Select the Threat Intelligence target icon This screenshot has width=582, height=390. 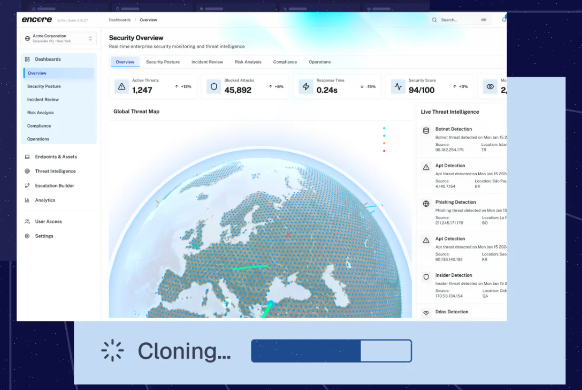27,171
